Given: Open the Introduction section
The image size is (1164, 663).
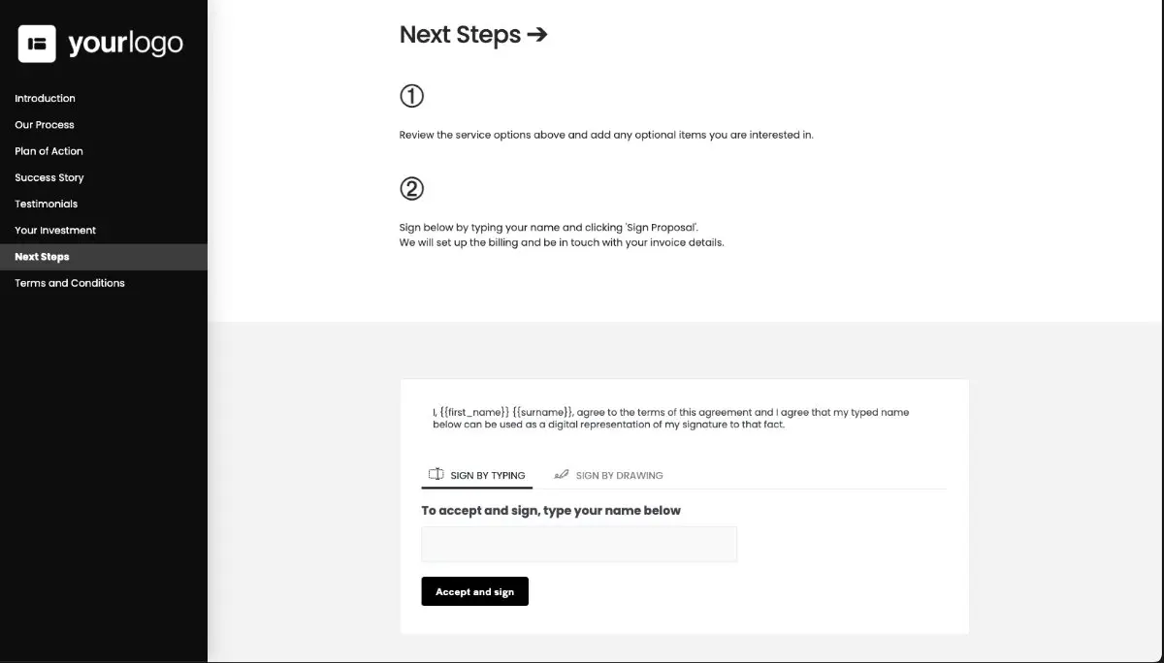Looking at the screenshot, I should tap(45, 98).
